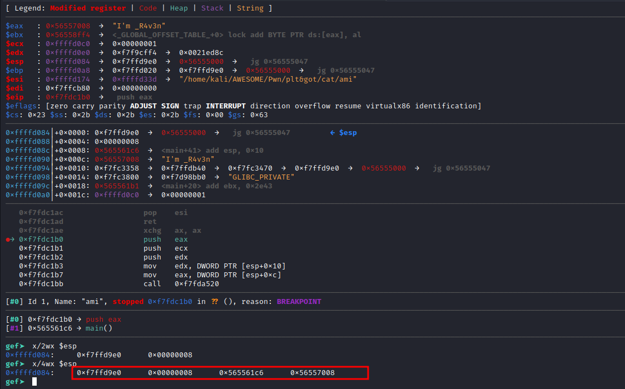Click the red highlighted memory dump row
This screenshot has height=389, width=625.
(220, 372)
